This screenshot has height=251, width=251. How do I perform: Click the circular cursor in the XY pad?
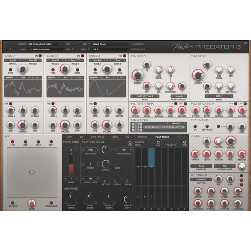32,172
